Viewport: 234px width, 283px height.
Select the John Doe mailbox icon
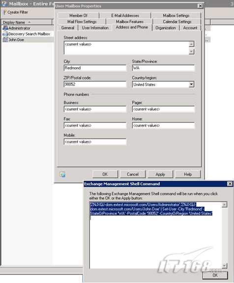(x=5, y=39)
